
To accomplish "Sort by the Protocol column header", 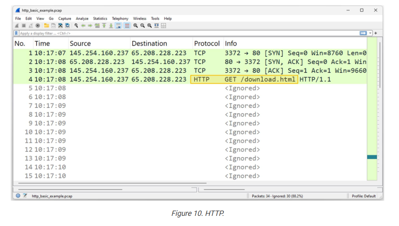I will (x=206, y=43).
